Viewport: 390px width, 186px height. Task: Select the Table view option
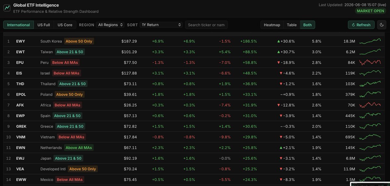click(x=292, y=25)
